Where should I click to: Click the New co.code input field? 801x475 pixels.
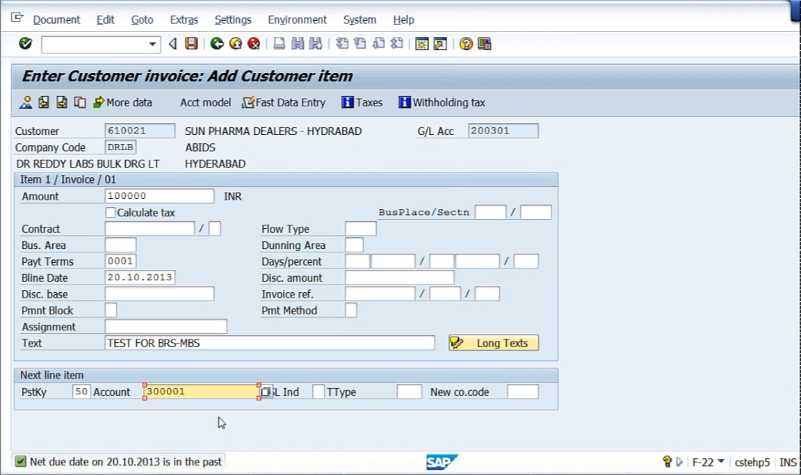click(x=523, y=392)
